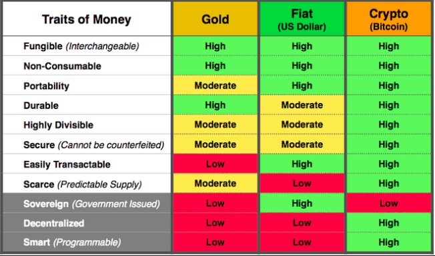This screenshot has width=435, height=256.
Task: Select Gold's Moderate Scarce cell
Action: pos(215,184)
